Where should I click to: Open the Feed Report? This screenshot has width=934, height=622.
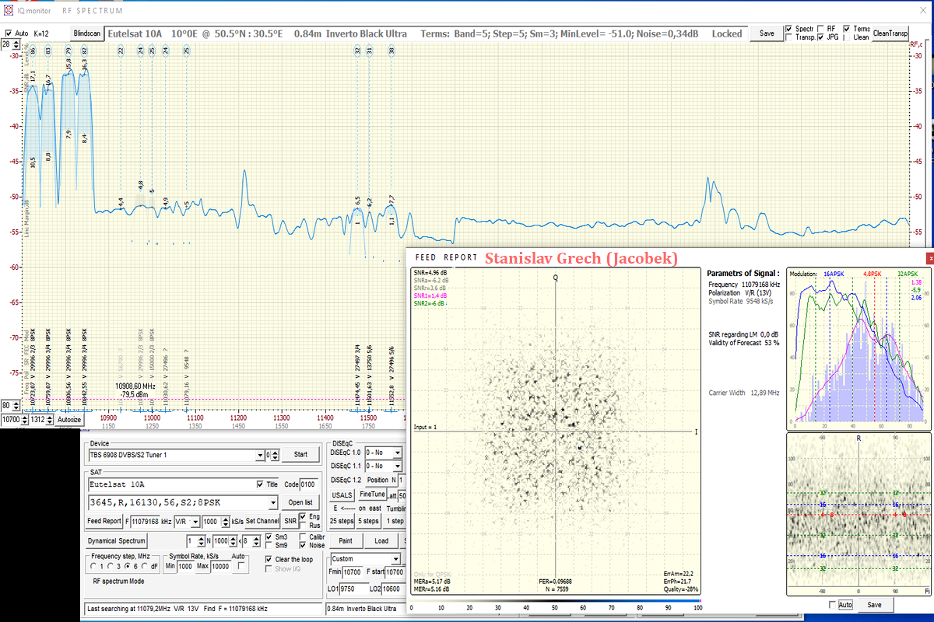[x=104, y=521]
